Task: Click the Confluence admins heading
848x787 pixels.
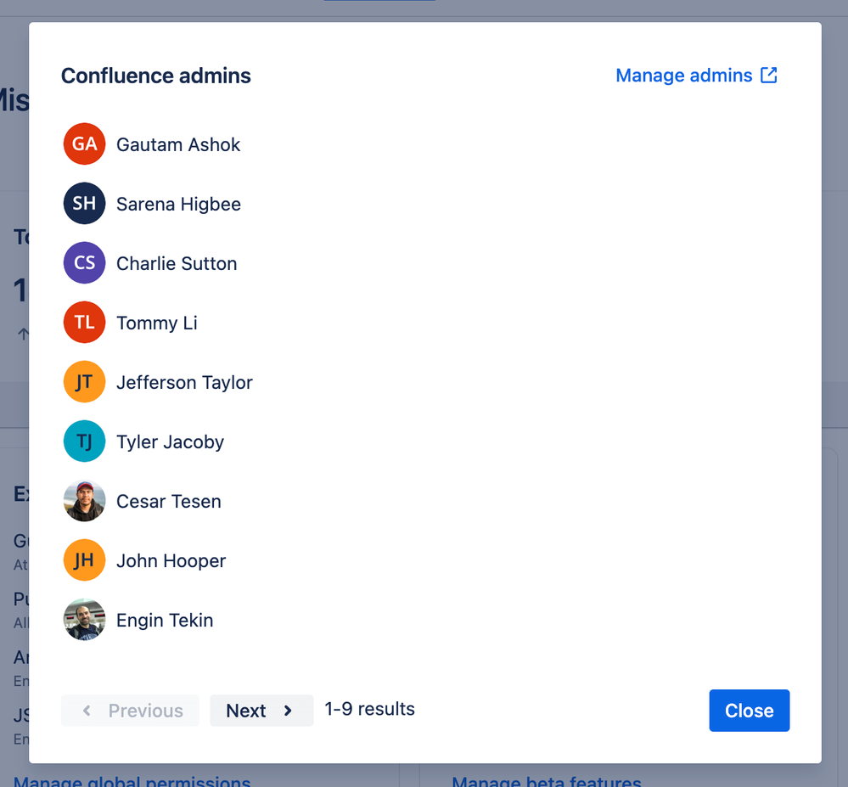Action: [x=155, y=76]
